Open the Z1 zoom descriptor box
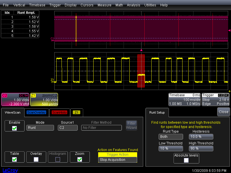Viewport: 231px width, 173px height. pos(44,99)
